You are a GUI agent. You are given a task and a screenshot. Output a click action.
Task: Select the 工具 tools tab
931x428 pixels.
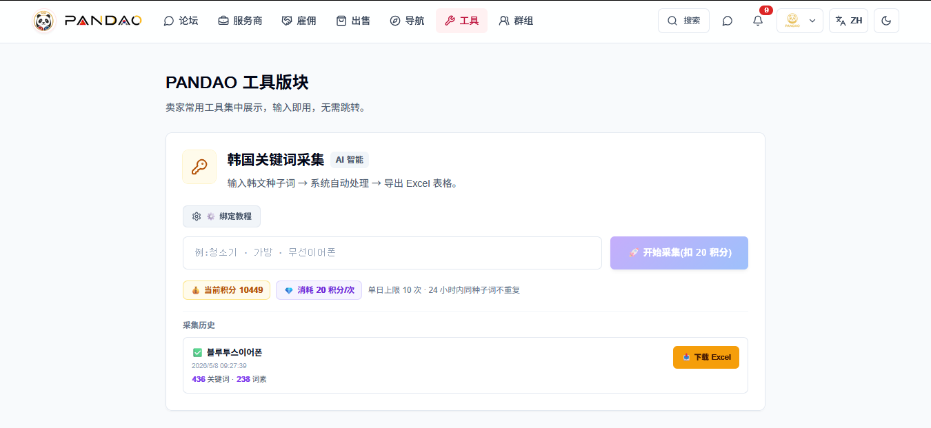click(461, 21)
